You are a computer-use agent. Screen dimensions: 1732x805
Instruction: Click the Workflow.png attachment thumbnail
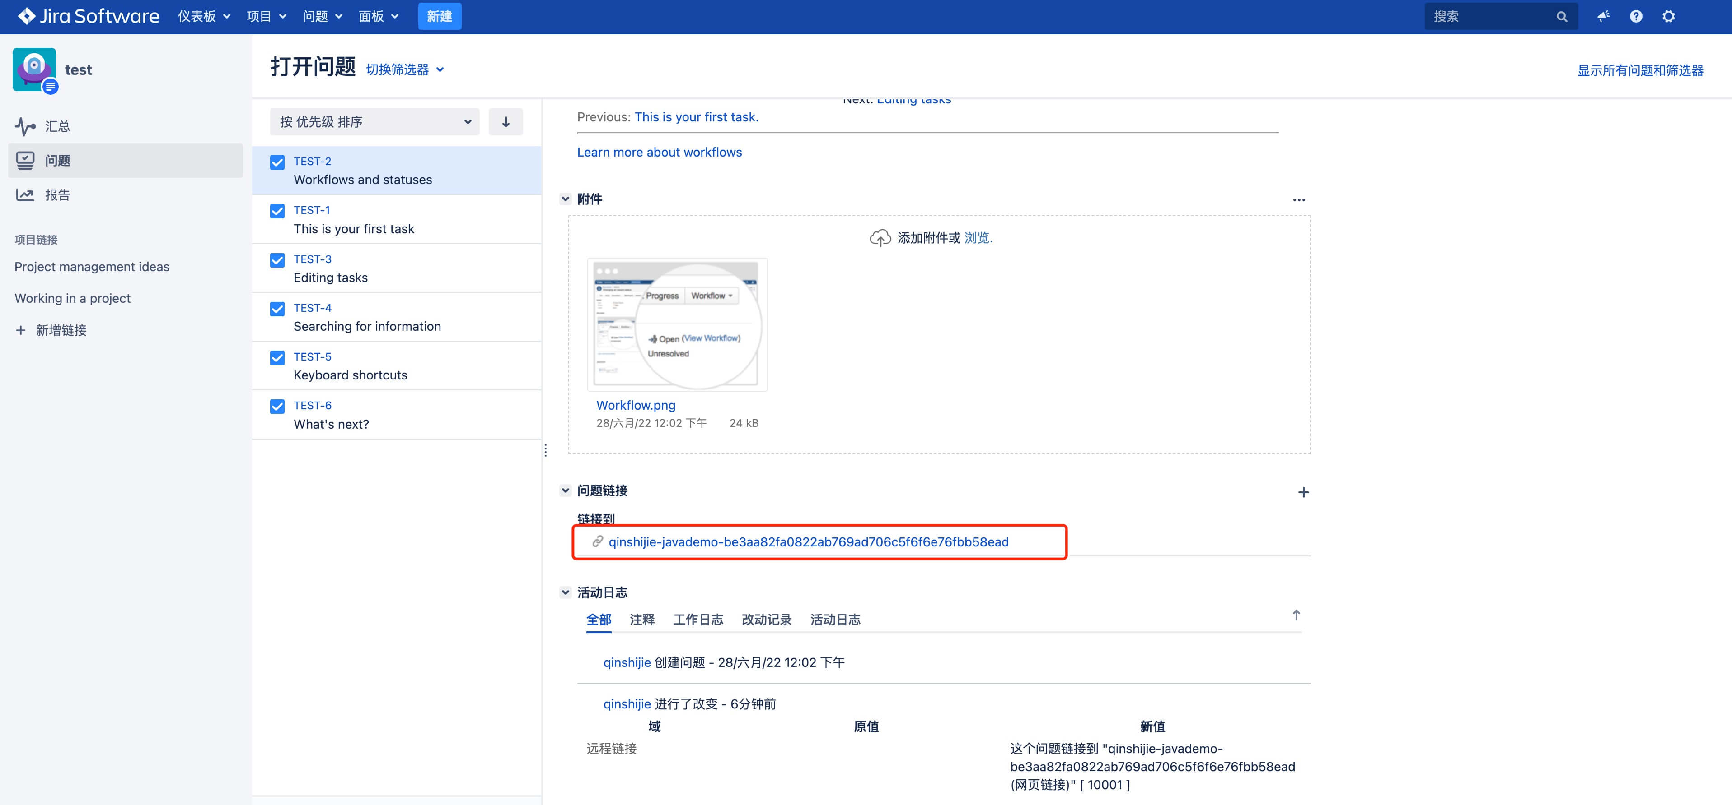[x=677, y=324]
